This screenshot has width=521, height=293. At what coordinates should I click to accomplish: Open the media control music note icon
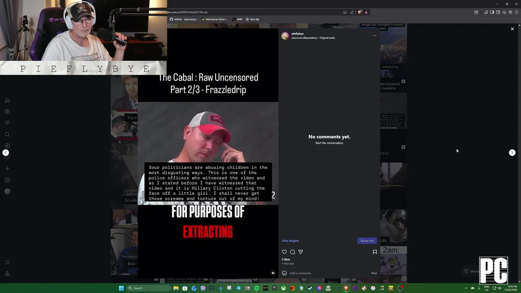coord(486,12)
